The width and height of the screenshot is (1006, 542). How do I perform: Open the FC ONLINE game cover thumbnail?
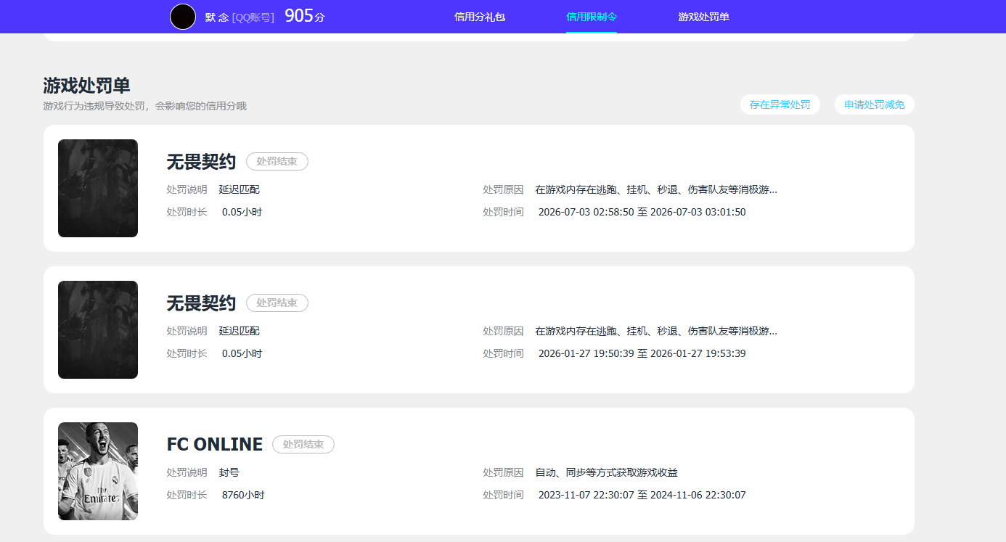pos(98,471)
